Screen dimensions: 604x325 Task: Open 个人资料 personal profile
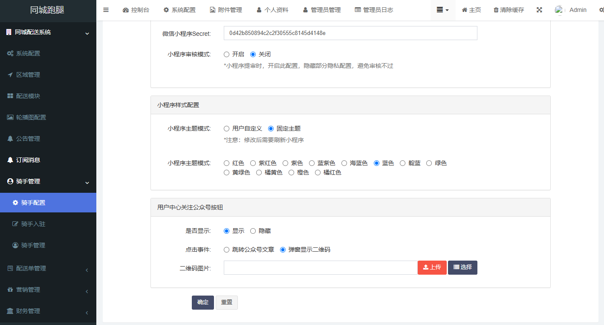tap(272, 9)
